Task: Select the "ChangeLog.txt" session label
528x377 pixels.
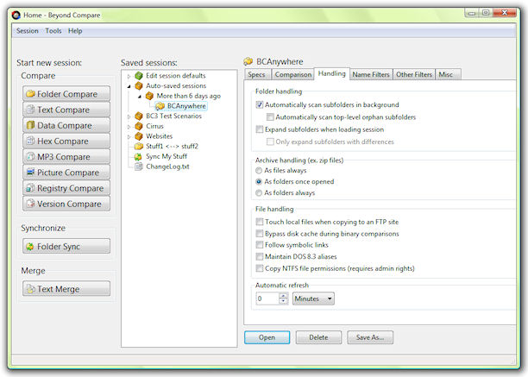Action: coord(167,167)
